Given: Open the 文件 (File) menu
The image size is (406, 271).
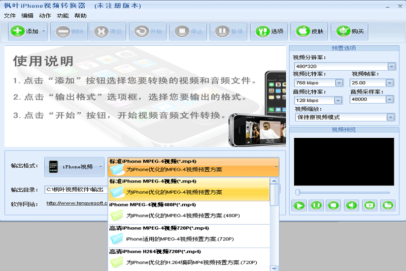Looking at the screenshot, I should click(x=10, y=16).
